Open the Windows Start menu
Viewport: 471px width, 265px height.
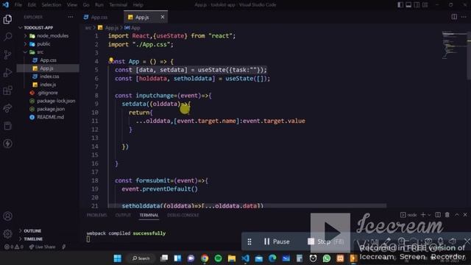tap(118, 258)
